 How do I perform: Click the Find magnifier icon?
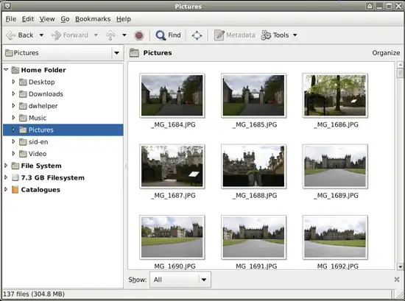point(161,35)
